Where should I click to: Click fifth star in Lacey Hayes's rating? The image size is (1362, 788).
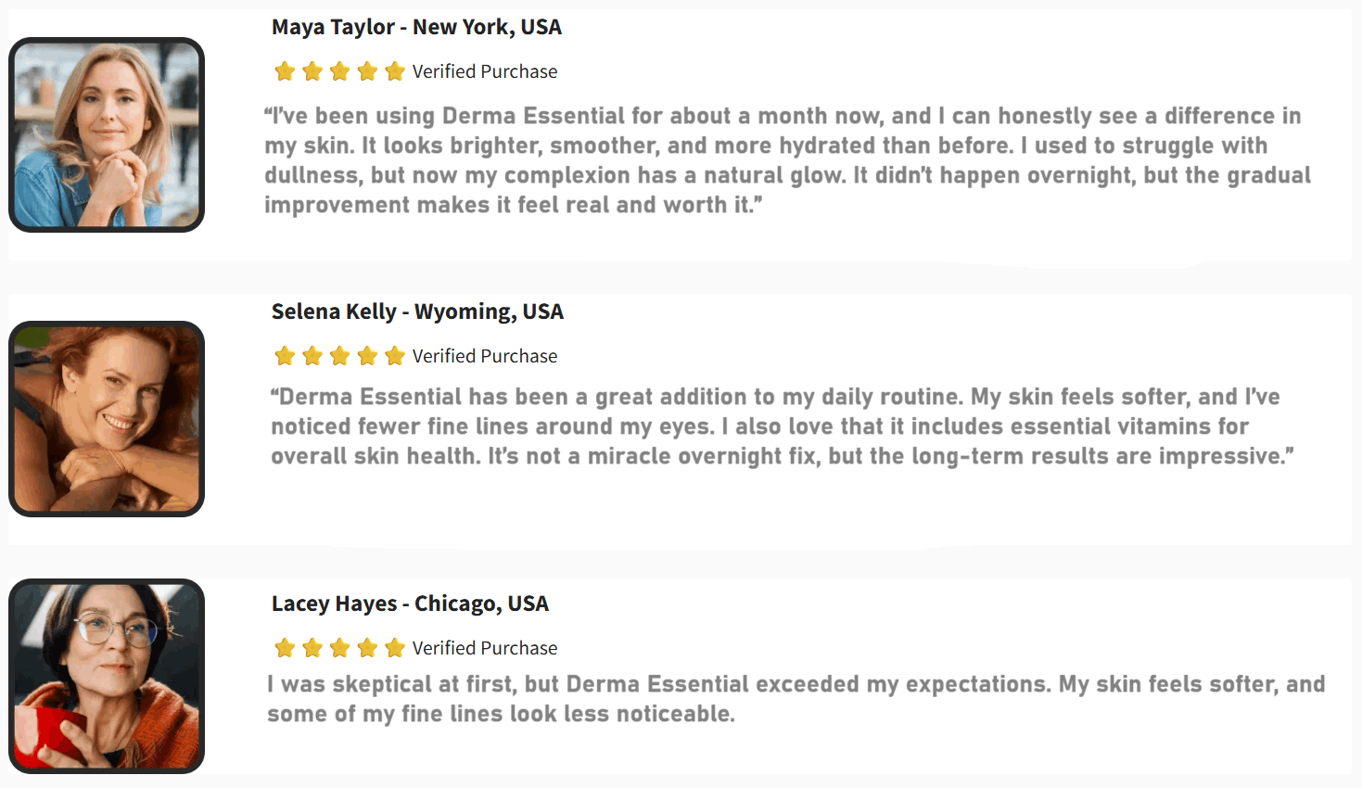tap(395, 648)
